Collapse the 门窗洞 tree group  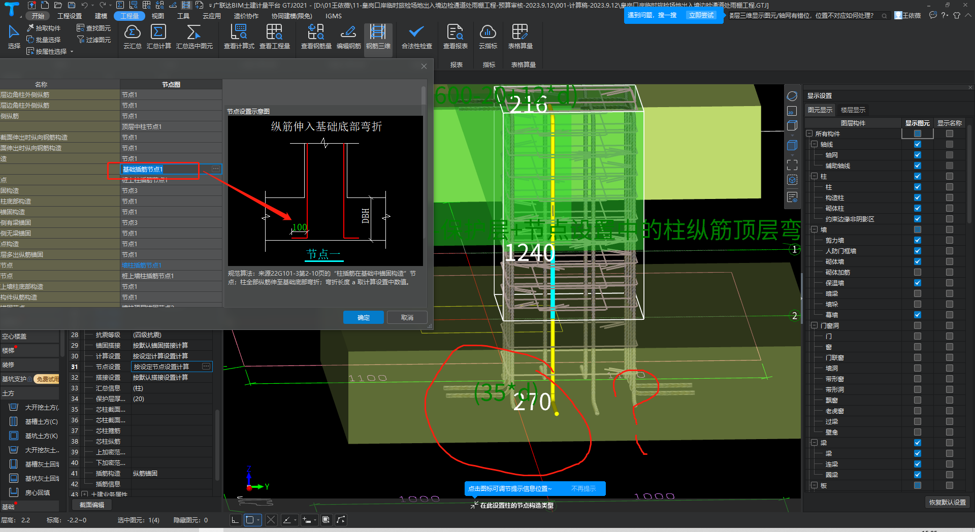pyautogui.click(x=815, y=325)
